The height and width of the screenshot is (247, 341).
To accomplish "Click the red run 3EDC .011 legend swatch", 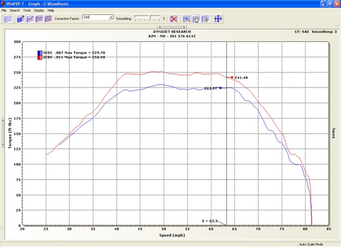I will [x=40, y=57].
